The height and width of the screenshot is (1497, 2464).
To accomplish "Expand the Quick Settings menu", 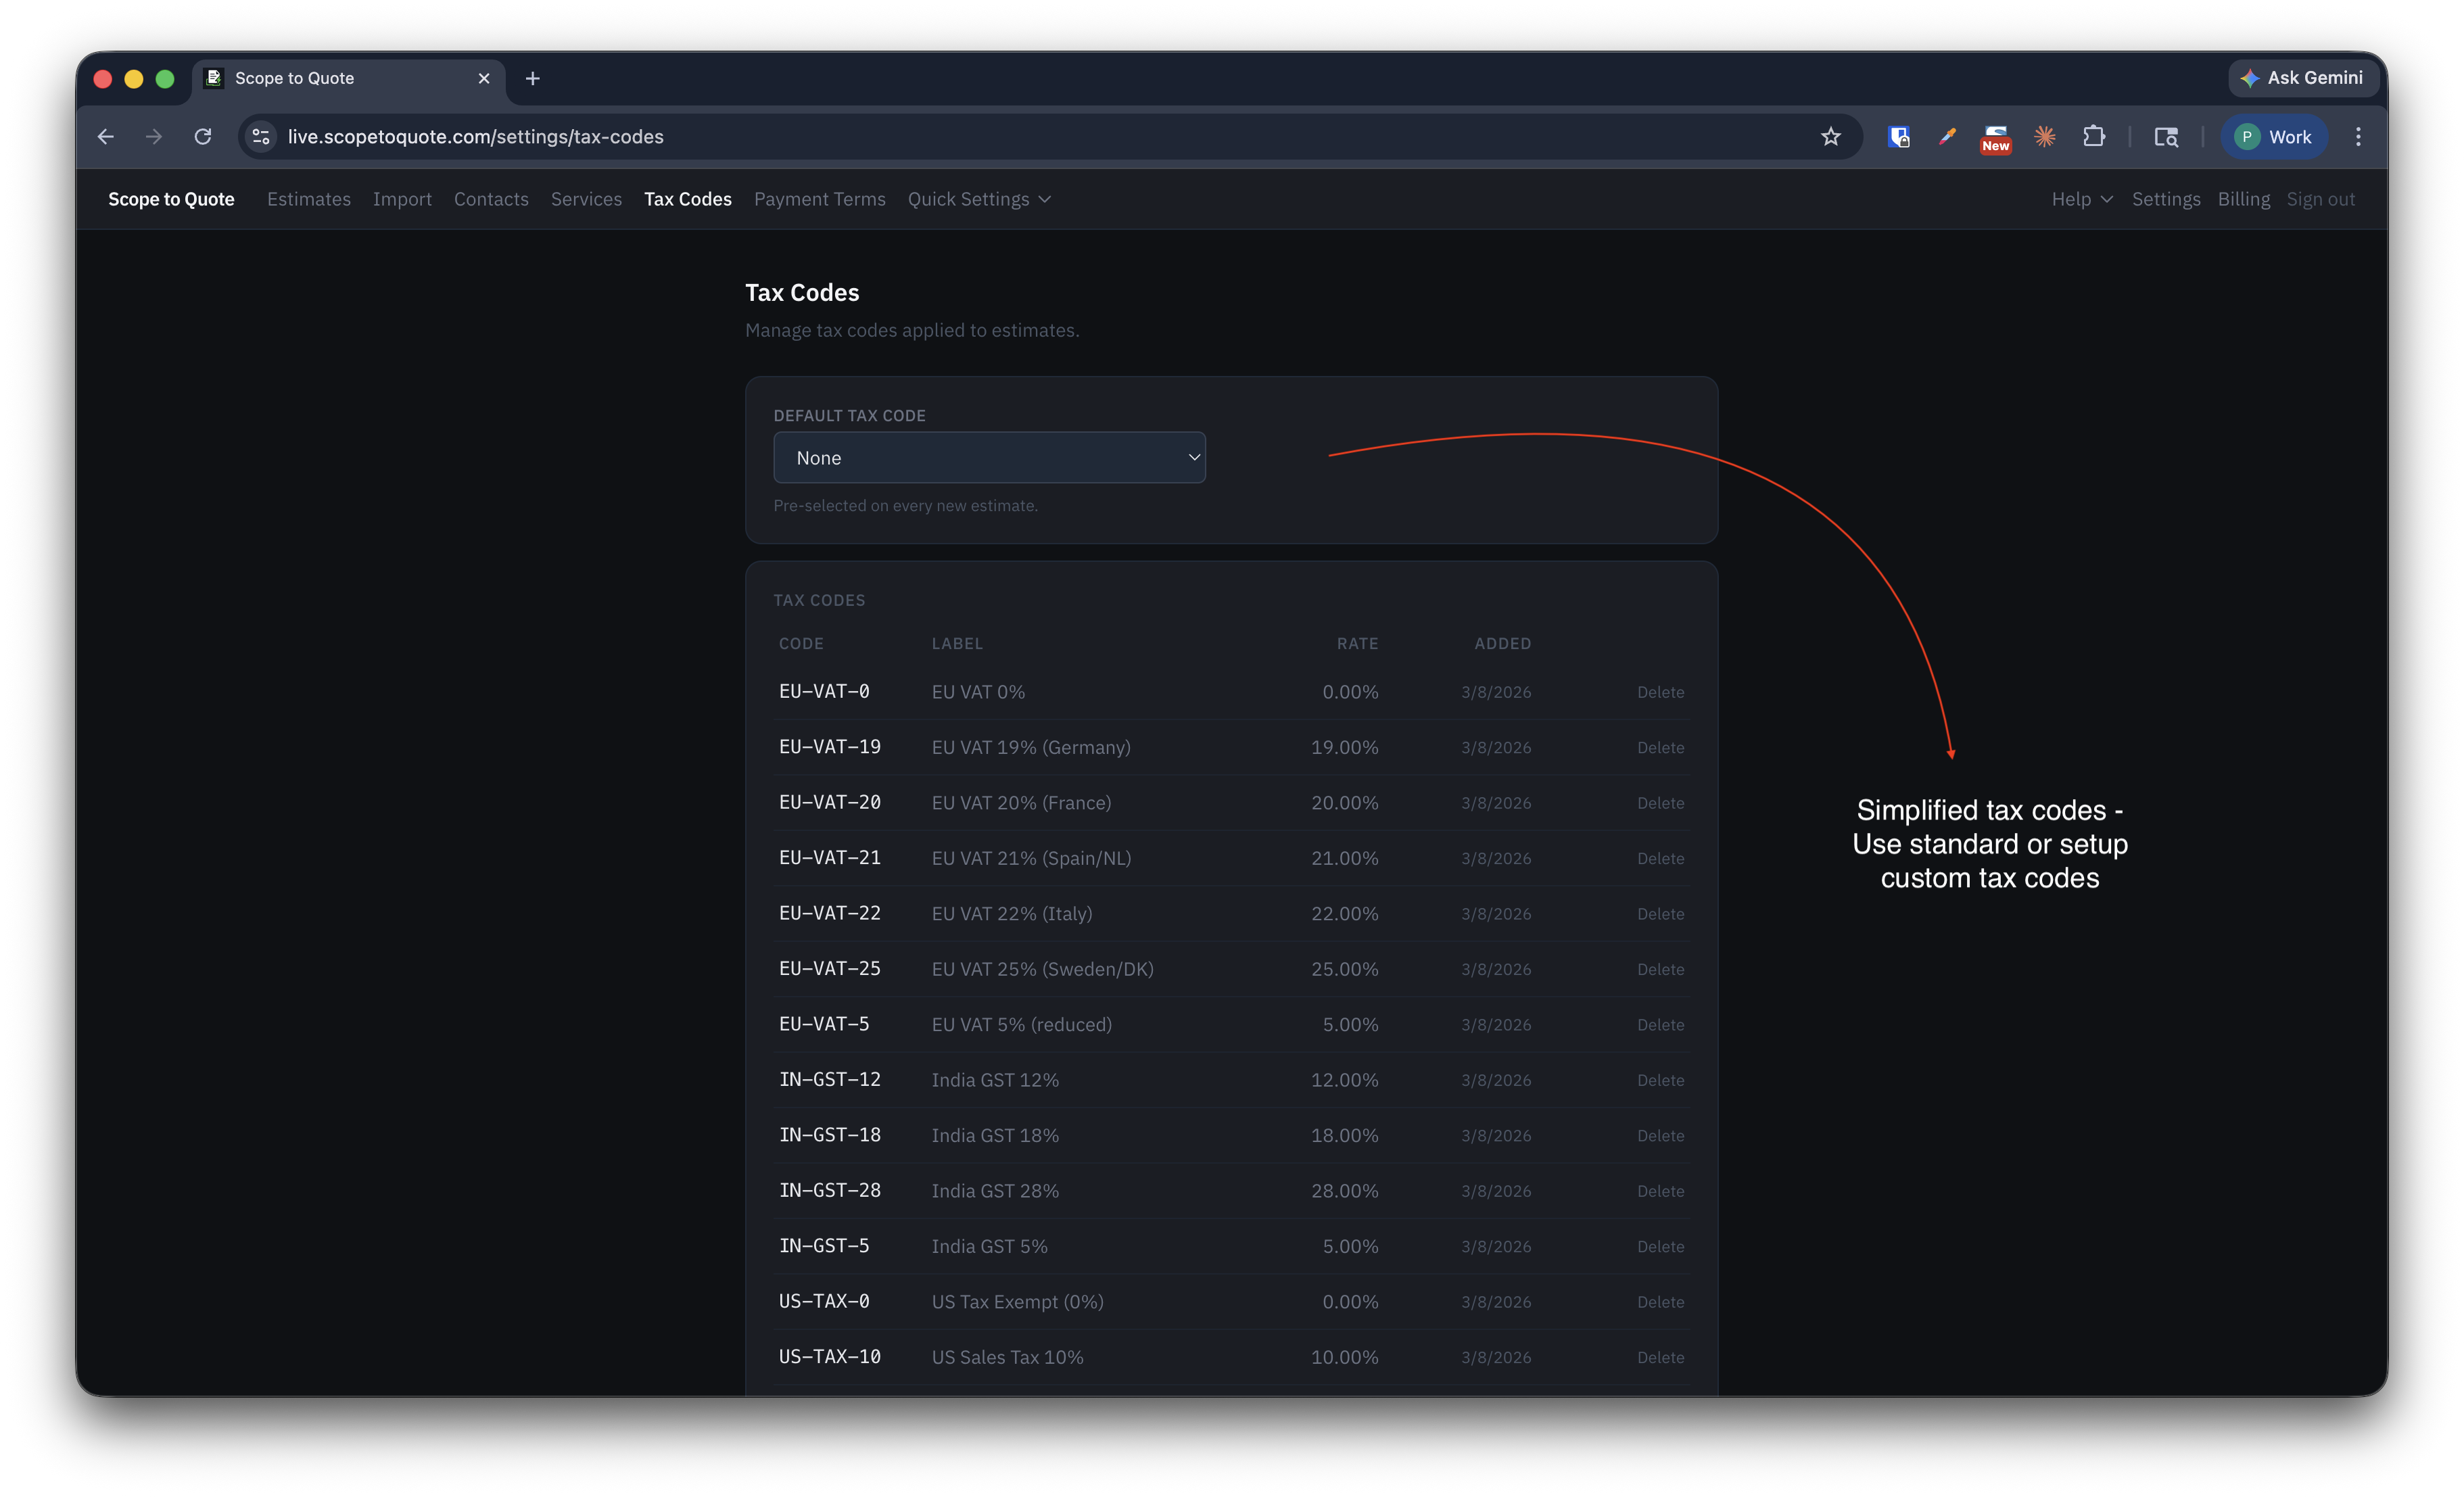I will (x=978, y=199).
